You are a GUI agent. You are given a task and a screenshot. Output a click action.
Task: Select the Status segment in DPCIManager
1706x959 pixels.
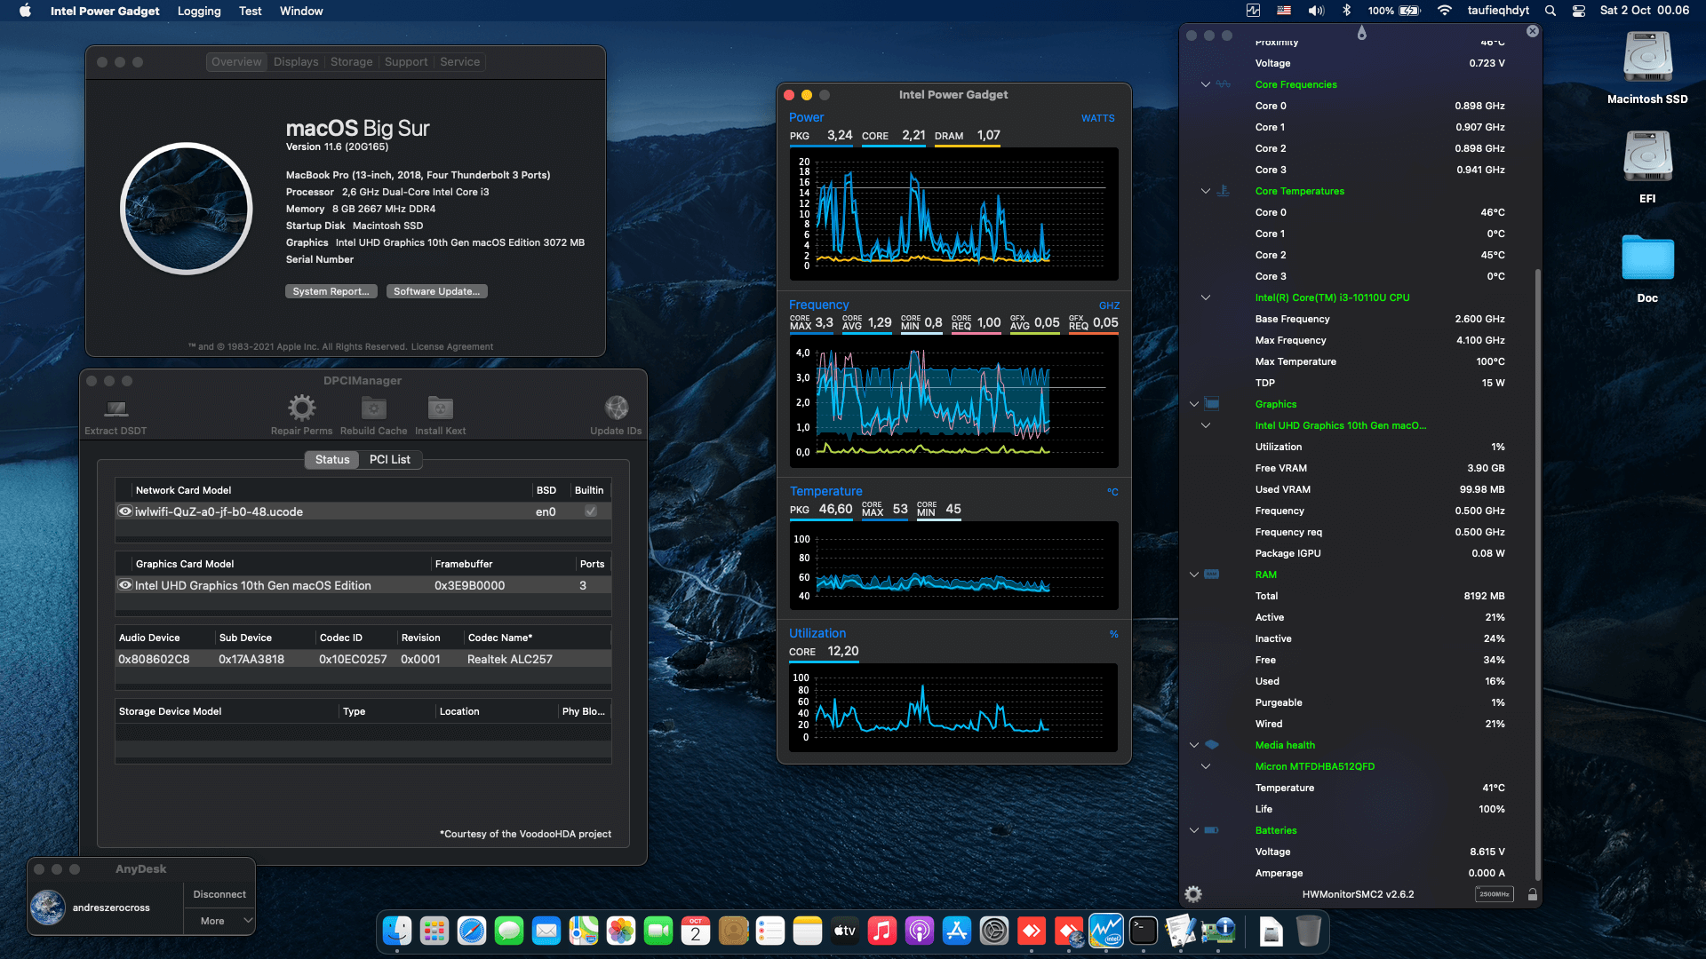pos(332,459)
